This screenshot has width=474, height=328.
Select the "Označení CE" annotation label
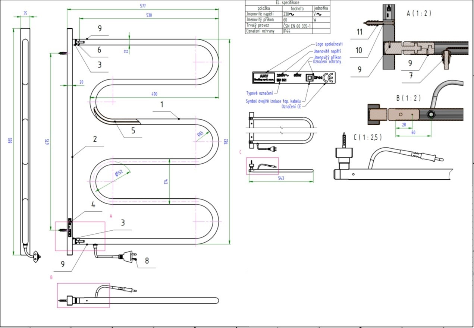point(291,107)
